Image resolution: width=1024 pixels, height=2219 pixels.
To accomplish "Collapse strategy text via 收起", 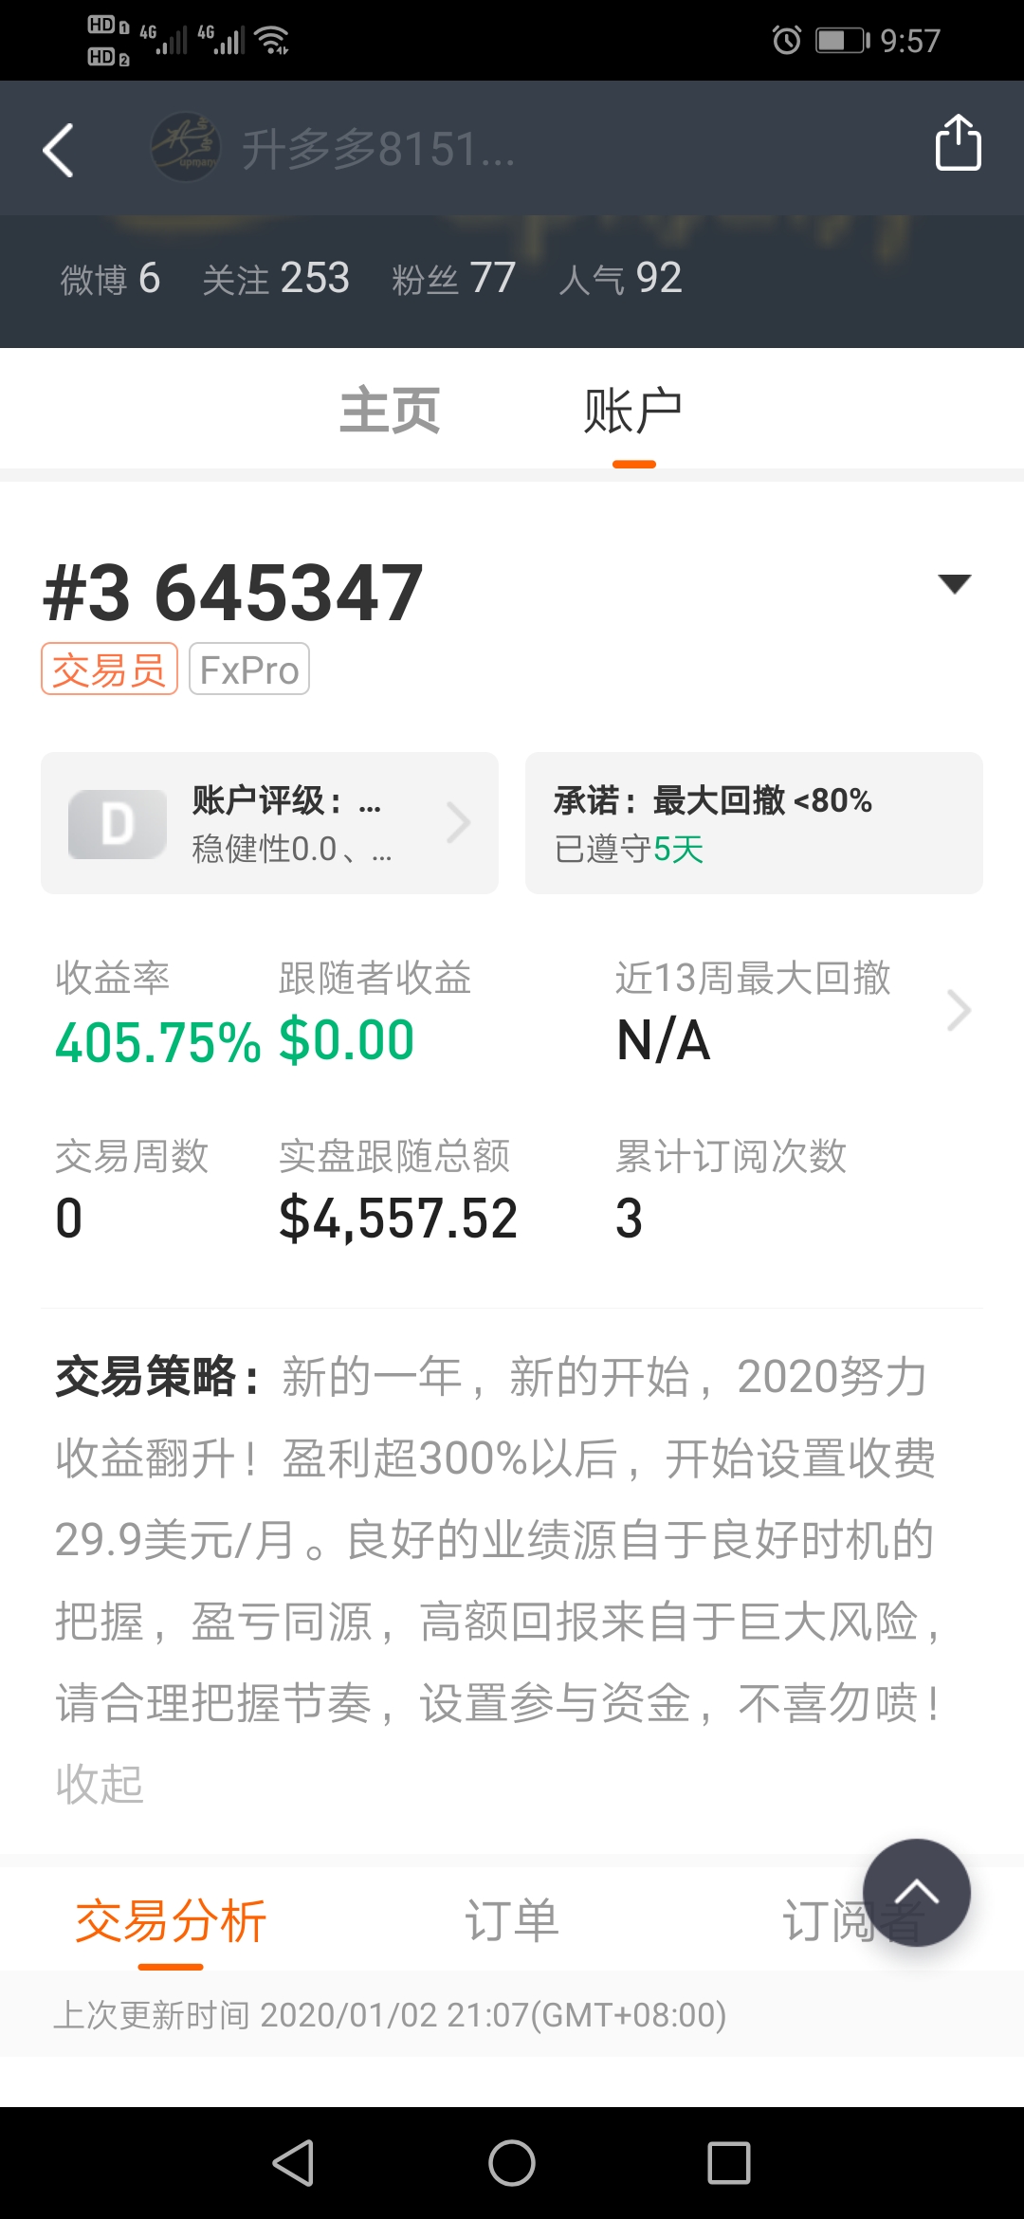I will pyautogui.click(x=100, y=1784).
